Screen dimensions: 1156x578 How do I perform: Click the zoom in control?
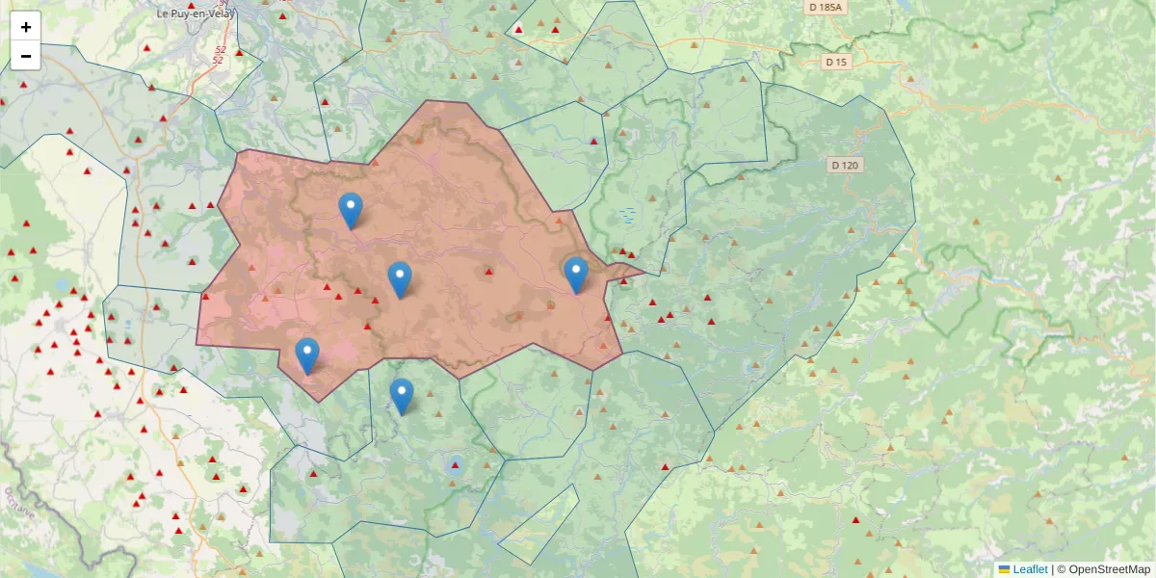pyautogui.click(x=25, y=26)
